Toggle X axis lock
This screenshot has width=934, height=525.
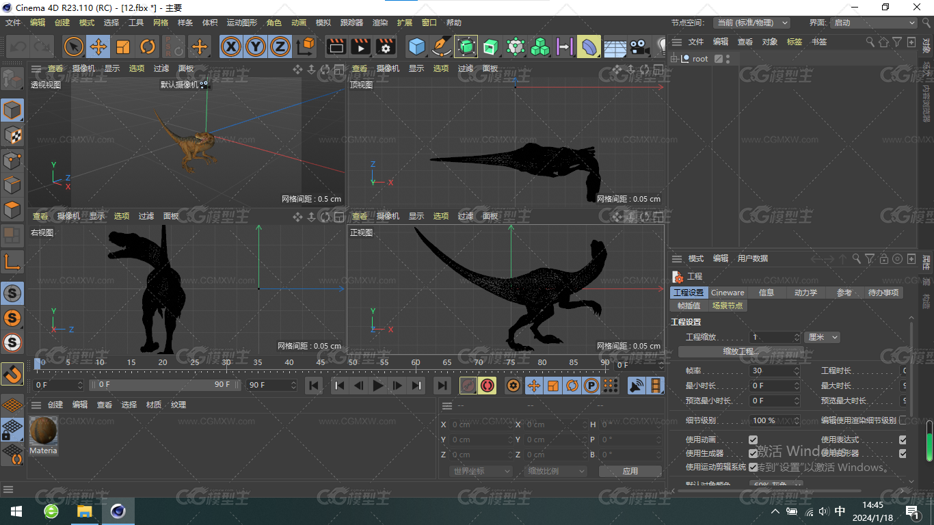pyautogui.click(x=231, y=46)
